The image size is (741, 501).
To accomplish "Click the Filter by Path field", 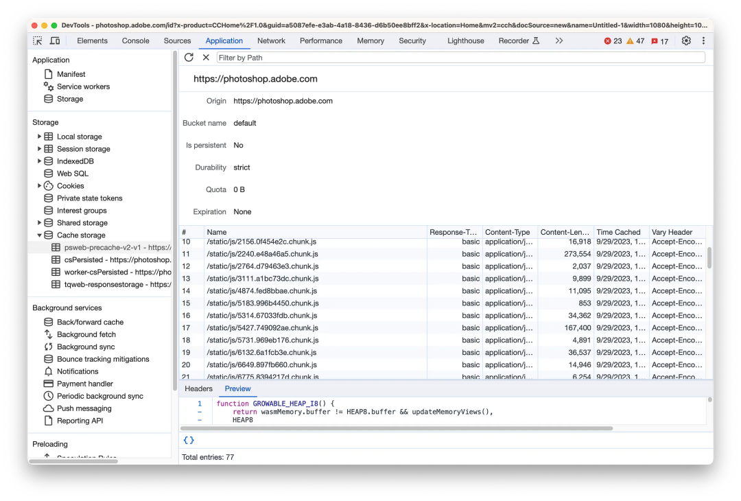I will tap(461, 57).
